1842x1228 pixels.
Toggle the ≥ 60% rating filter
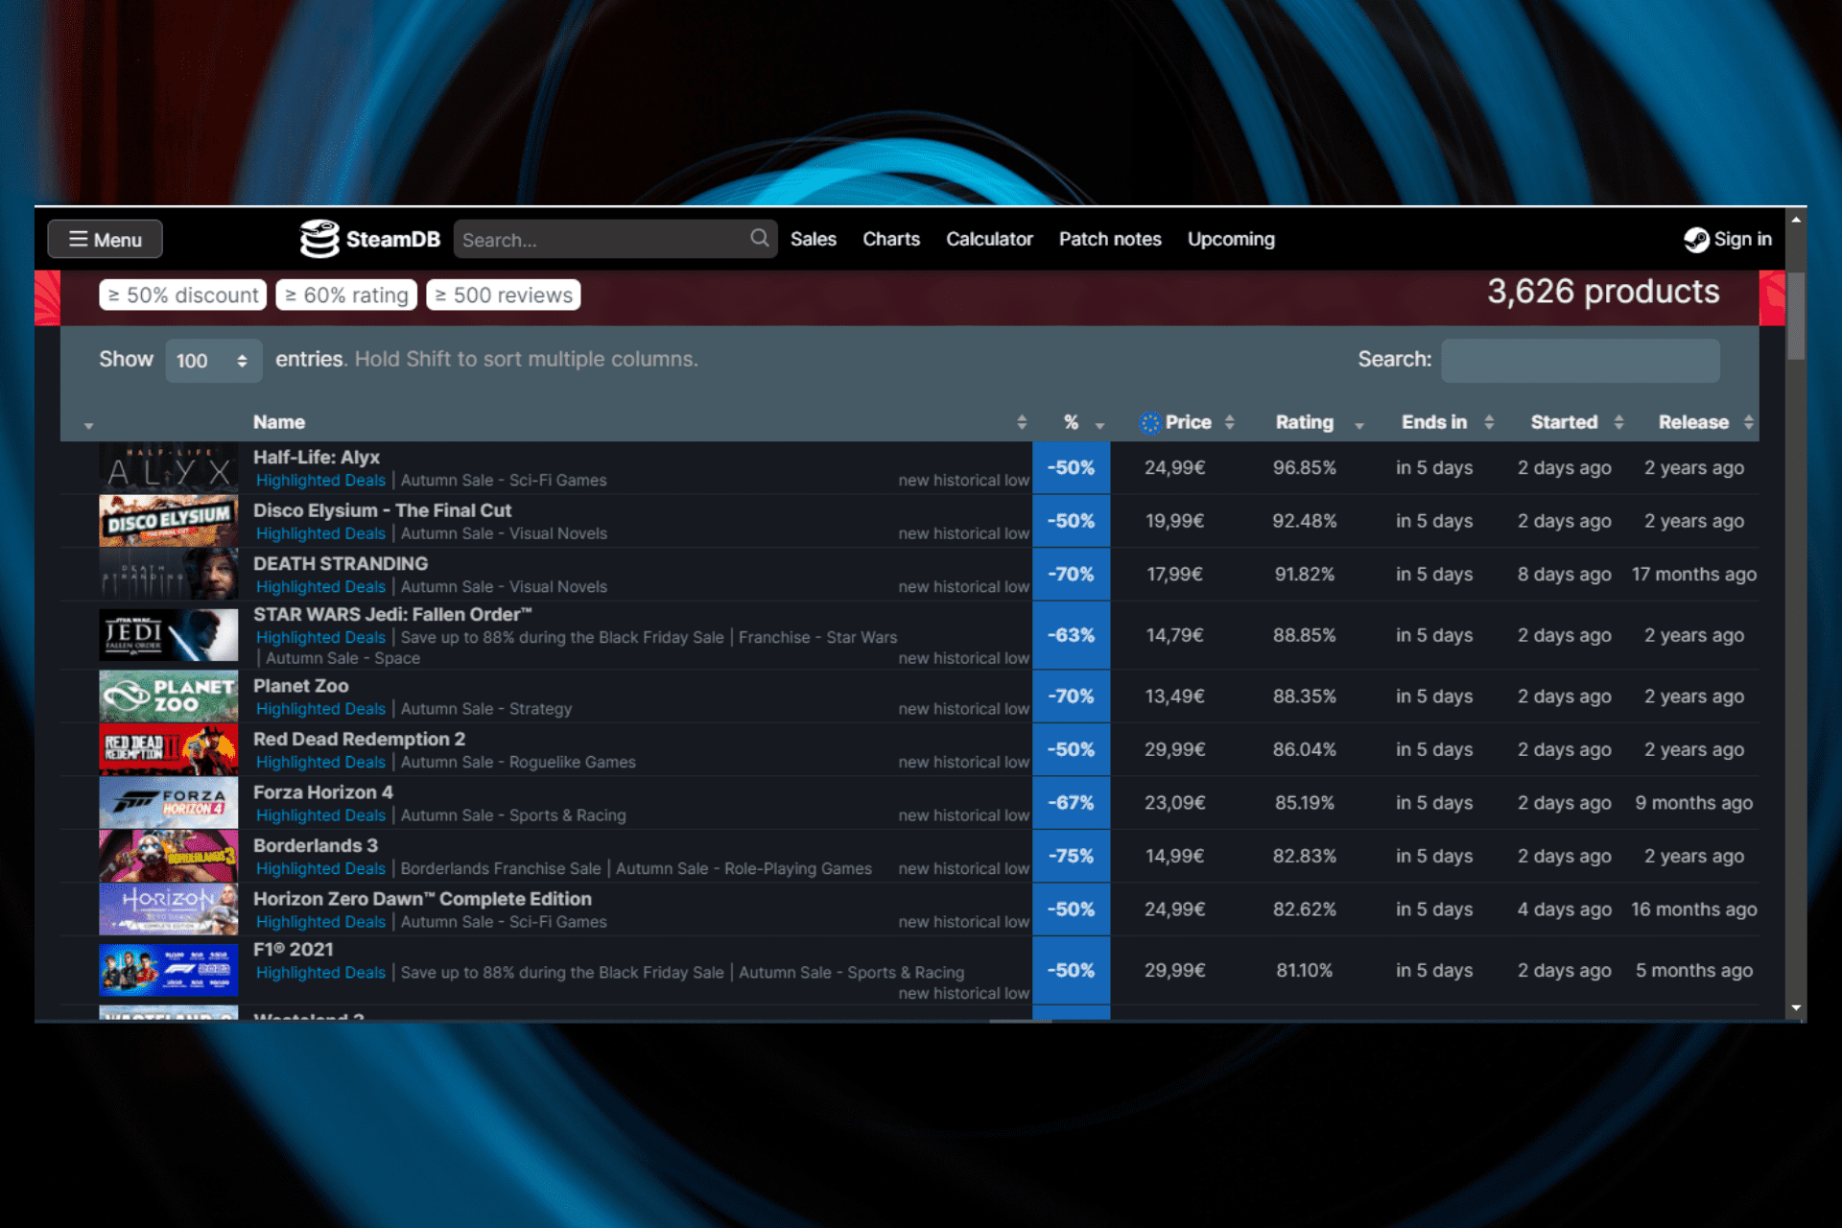(345, 295)
